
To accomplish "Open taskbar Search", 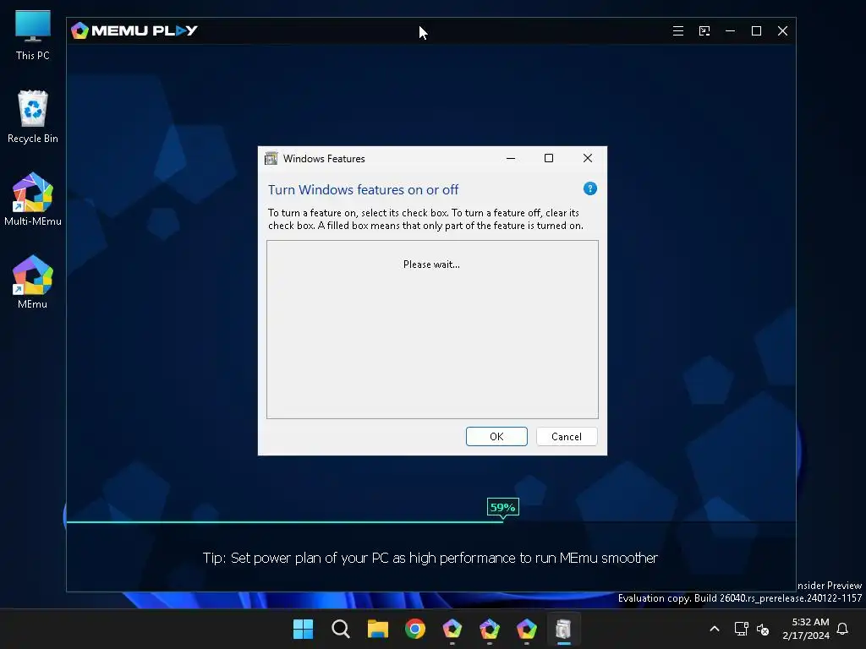I will [x=341, y=629].
